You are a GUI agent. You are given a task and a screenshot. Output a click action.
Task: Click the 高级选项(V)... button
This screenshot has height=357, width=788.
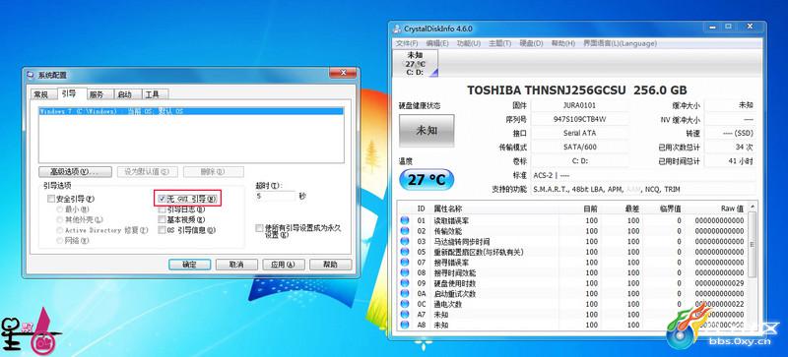[76, 172]
